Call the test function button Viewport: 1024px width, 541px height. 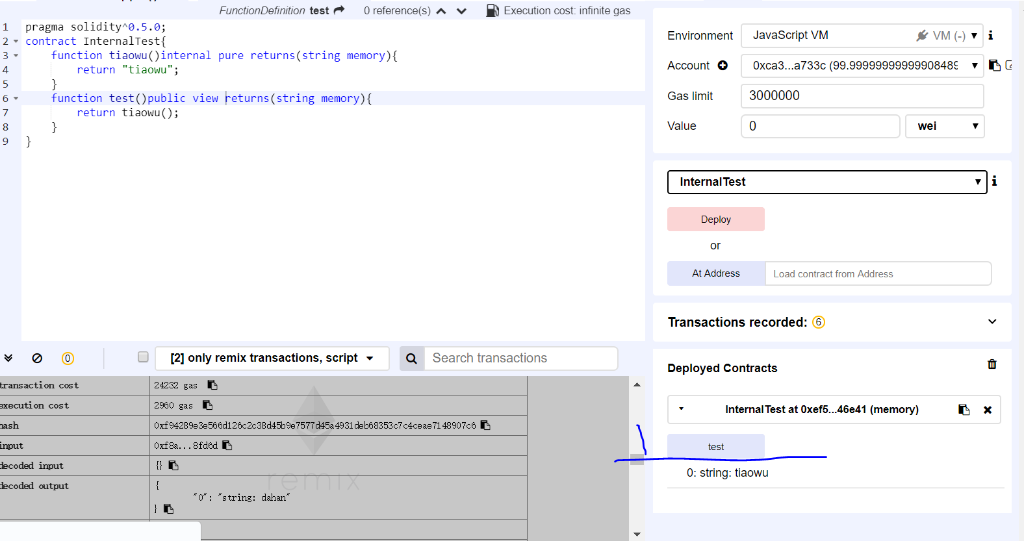coord(716,446)
